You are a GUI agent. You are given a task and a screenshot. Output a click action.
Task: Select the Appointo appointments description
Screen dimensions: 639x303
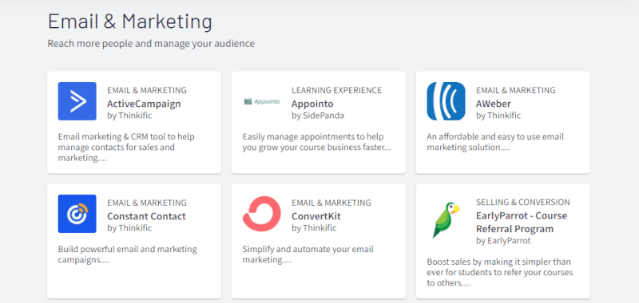point(316,142)
